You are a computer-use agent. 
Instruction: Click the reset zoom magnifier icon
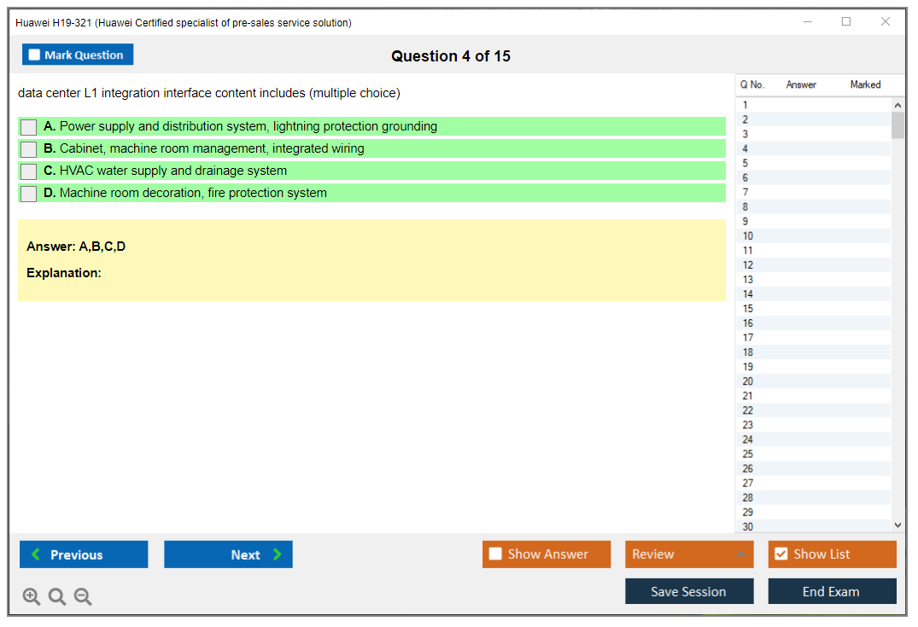pyautogui.click(x=57, y=596)
